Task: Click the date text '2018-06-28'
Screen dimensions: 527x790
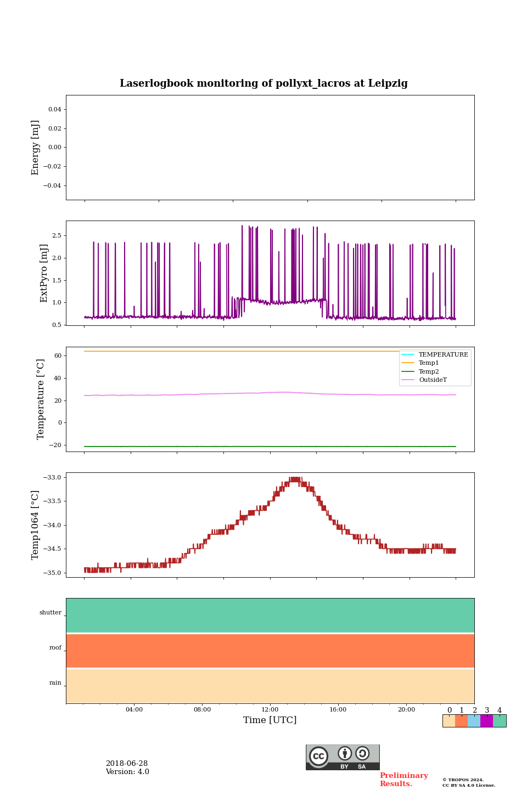Action: tap(127, 763)
